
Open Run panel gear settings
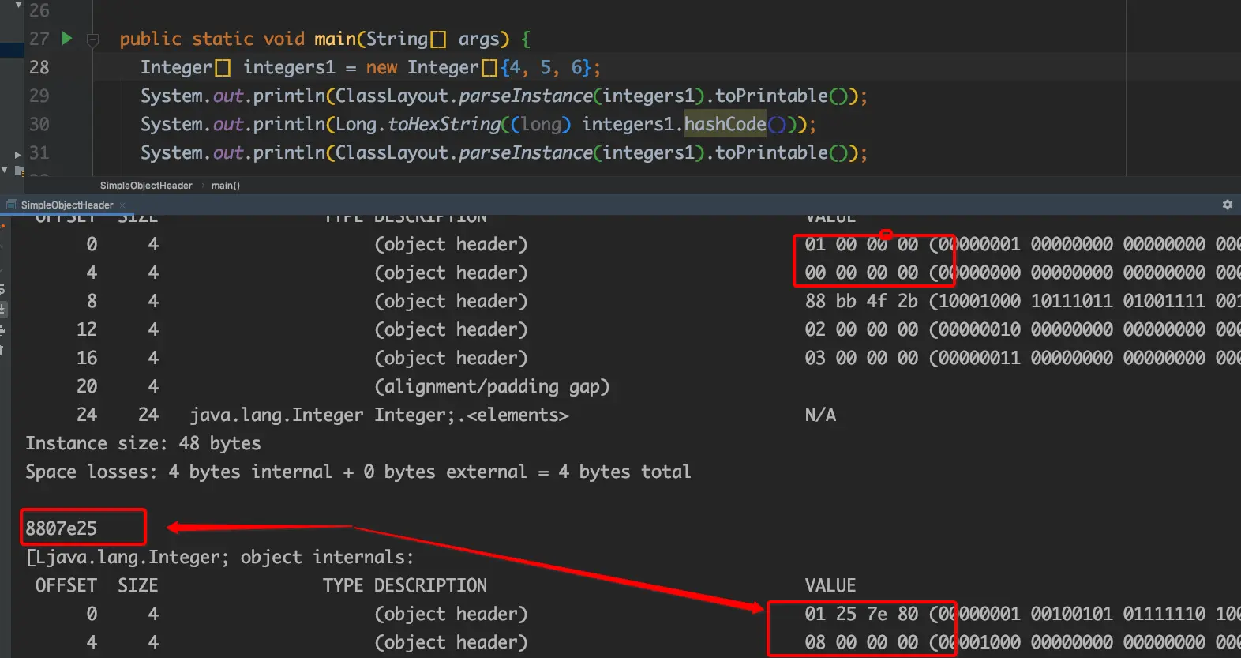coord(1228,205)
